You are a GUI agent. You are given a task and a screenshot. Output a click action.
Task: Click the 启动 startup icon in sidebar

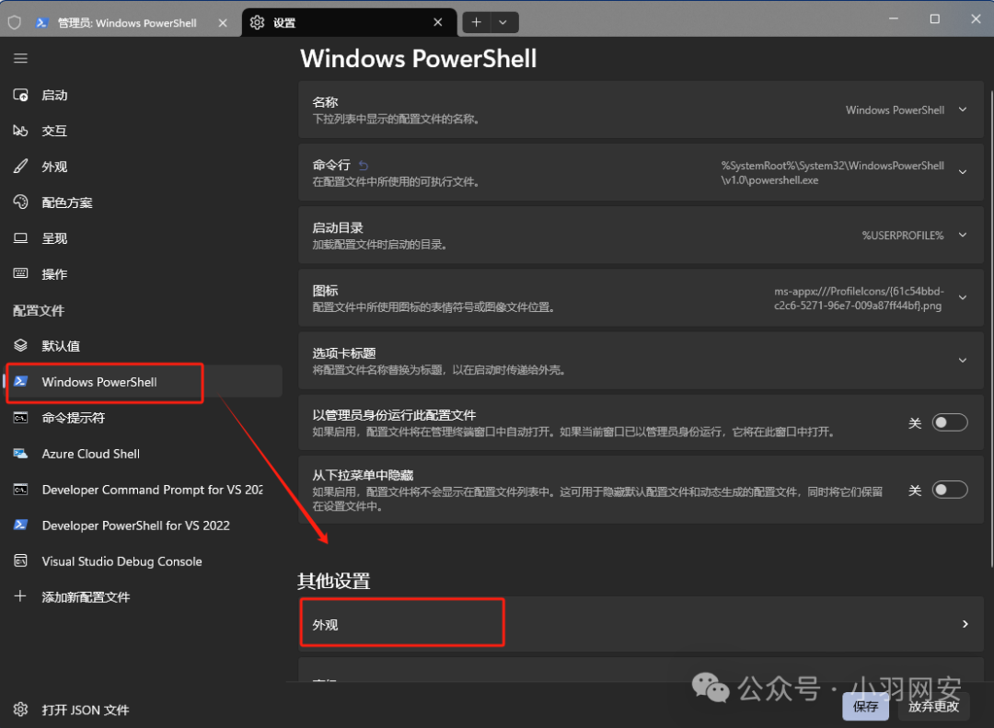(20, 95)
